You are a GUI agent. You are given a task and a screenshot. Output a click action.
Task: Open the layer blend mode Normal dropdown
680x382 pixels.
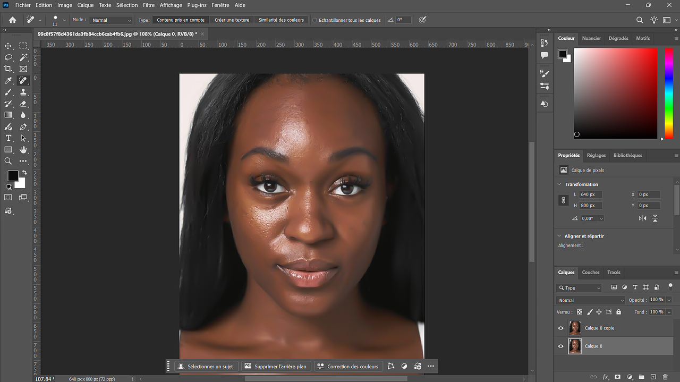pyautogui.click(x=591, y=300)
